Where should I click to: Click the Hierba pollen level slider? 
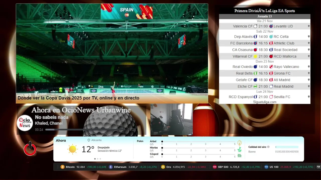coord(198,148)
